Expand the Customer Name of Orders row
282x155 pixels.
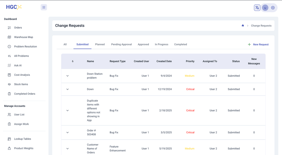pos(67,149)
